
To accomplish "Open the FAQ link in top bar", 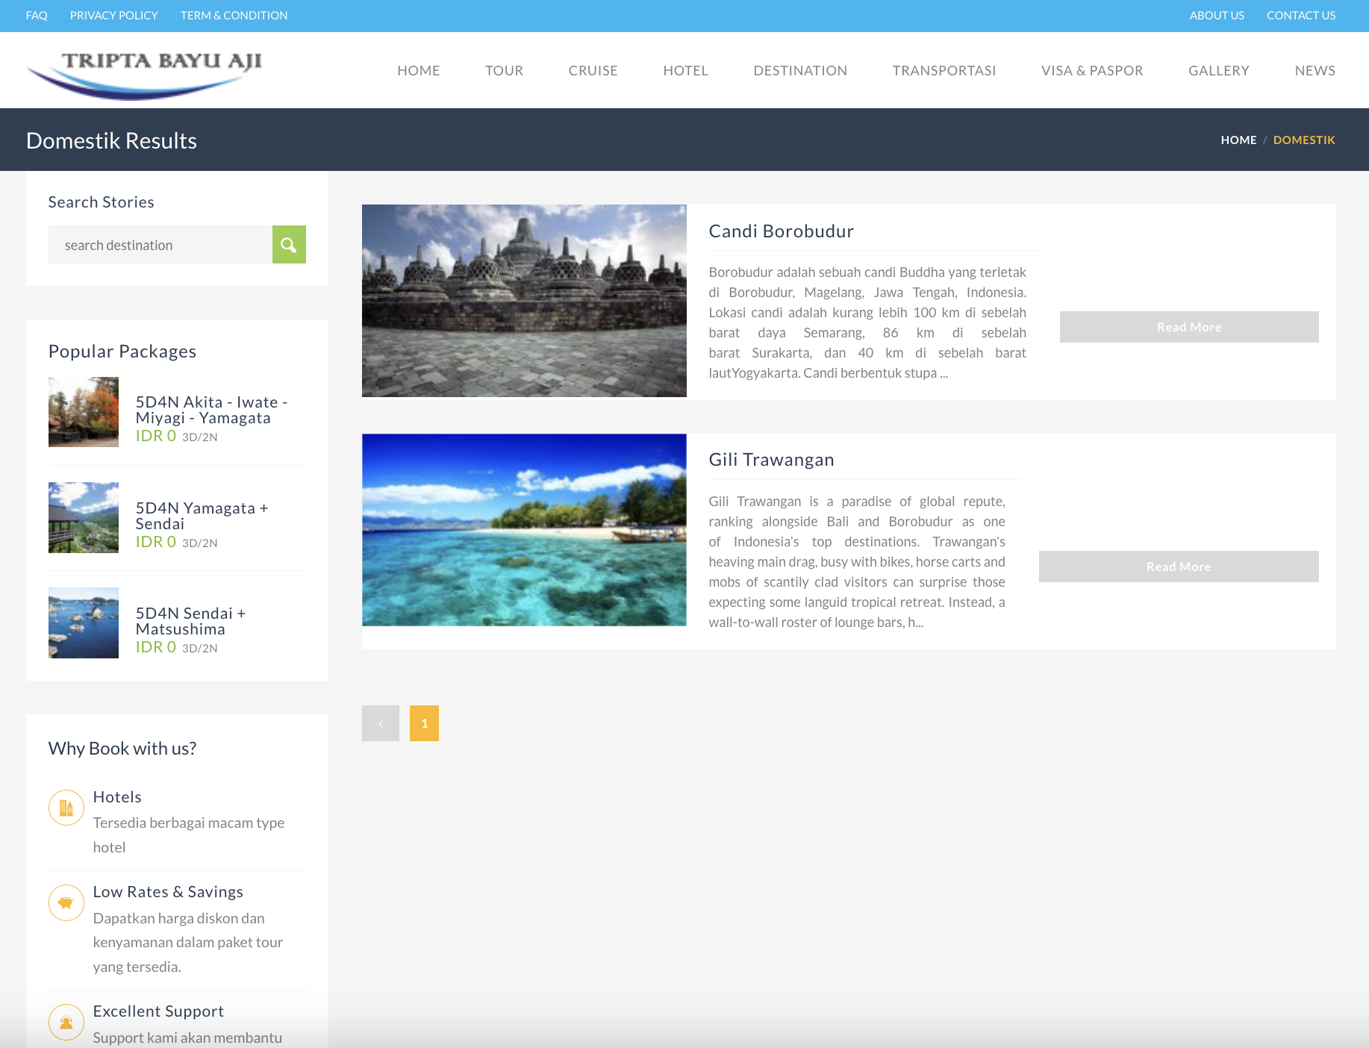I will click(37, 16).
